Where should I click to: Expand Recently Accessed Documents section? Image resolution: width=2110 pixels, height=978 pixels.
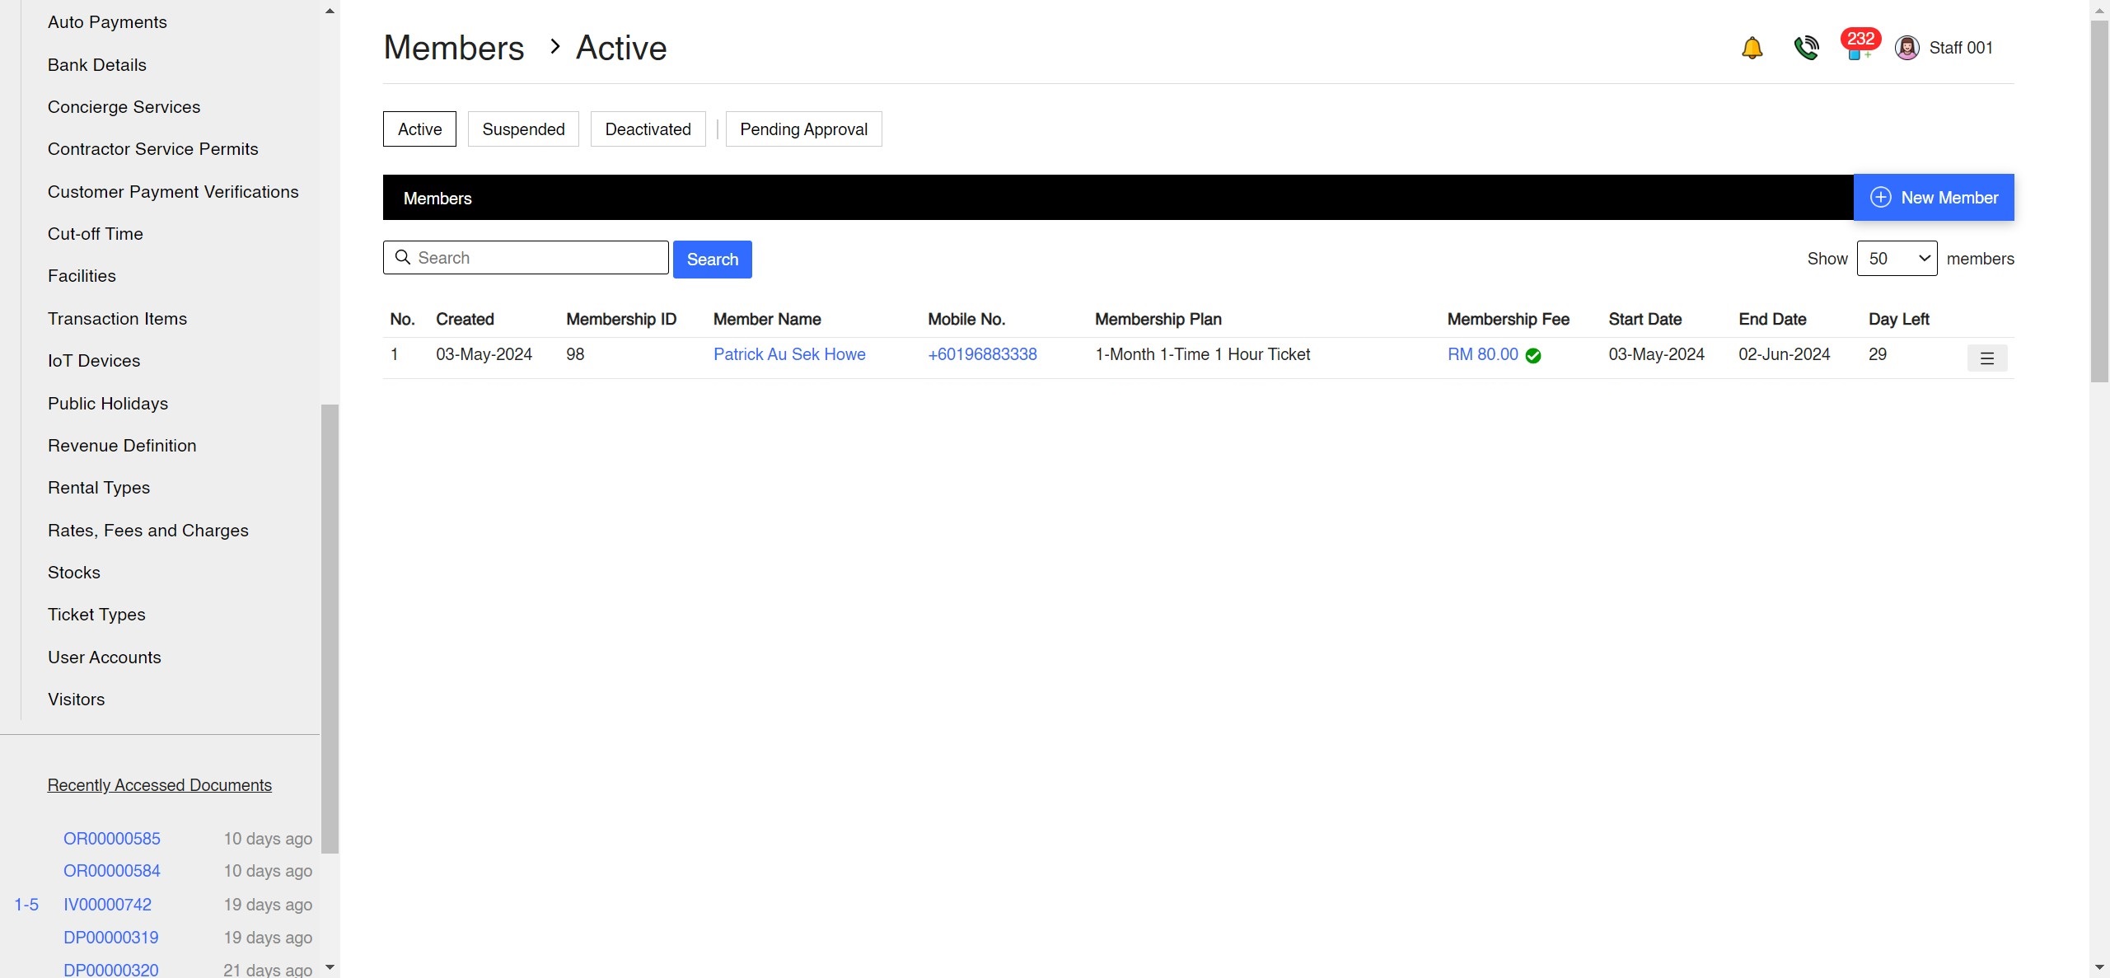[159, 784]
